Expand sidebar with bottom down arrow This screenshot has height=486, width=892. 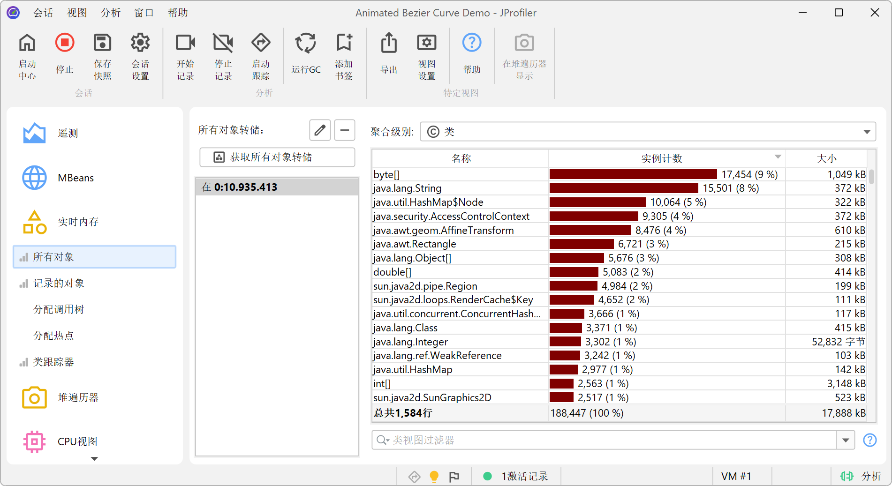(x=94, y=459)
